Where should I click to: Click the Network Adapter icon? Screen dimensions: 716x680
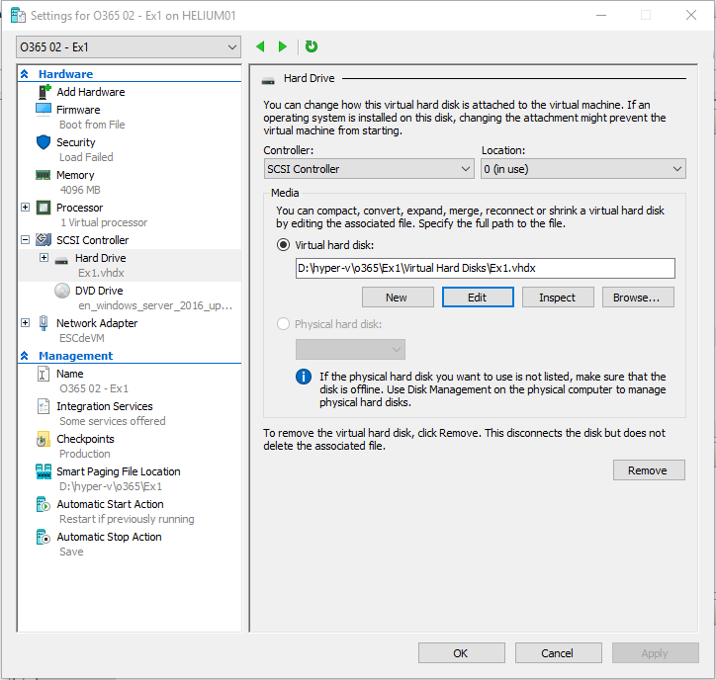click(44, 323)
